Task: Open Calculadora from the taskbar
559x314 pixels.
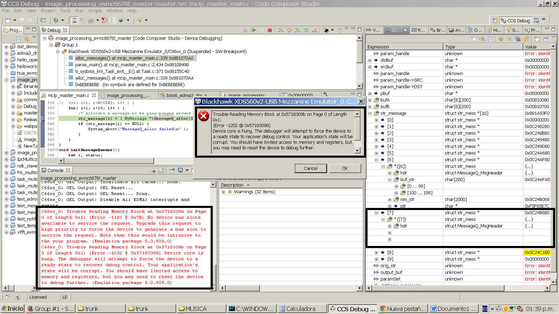Action: 303,309
